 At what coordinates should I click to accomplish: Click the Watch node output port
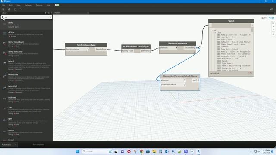tap(253, 25)
